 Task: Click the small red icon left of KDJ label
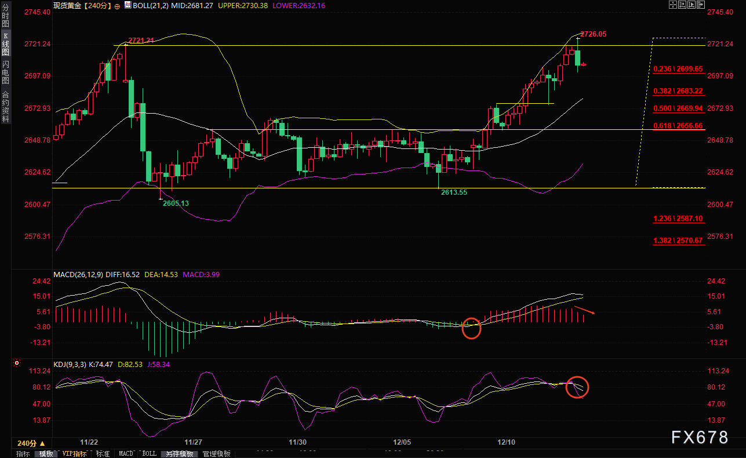(x=17, y=364)
